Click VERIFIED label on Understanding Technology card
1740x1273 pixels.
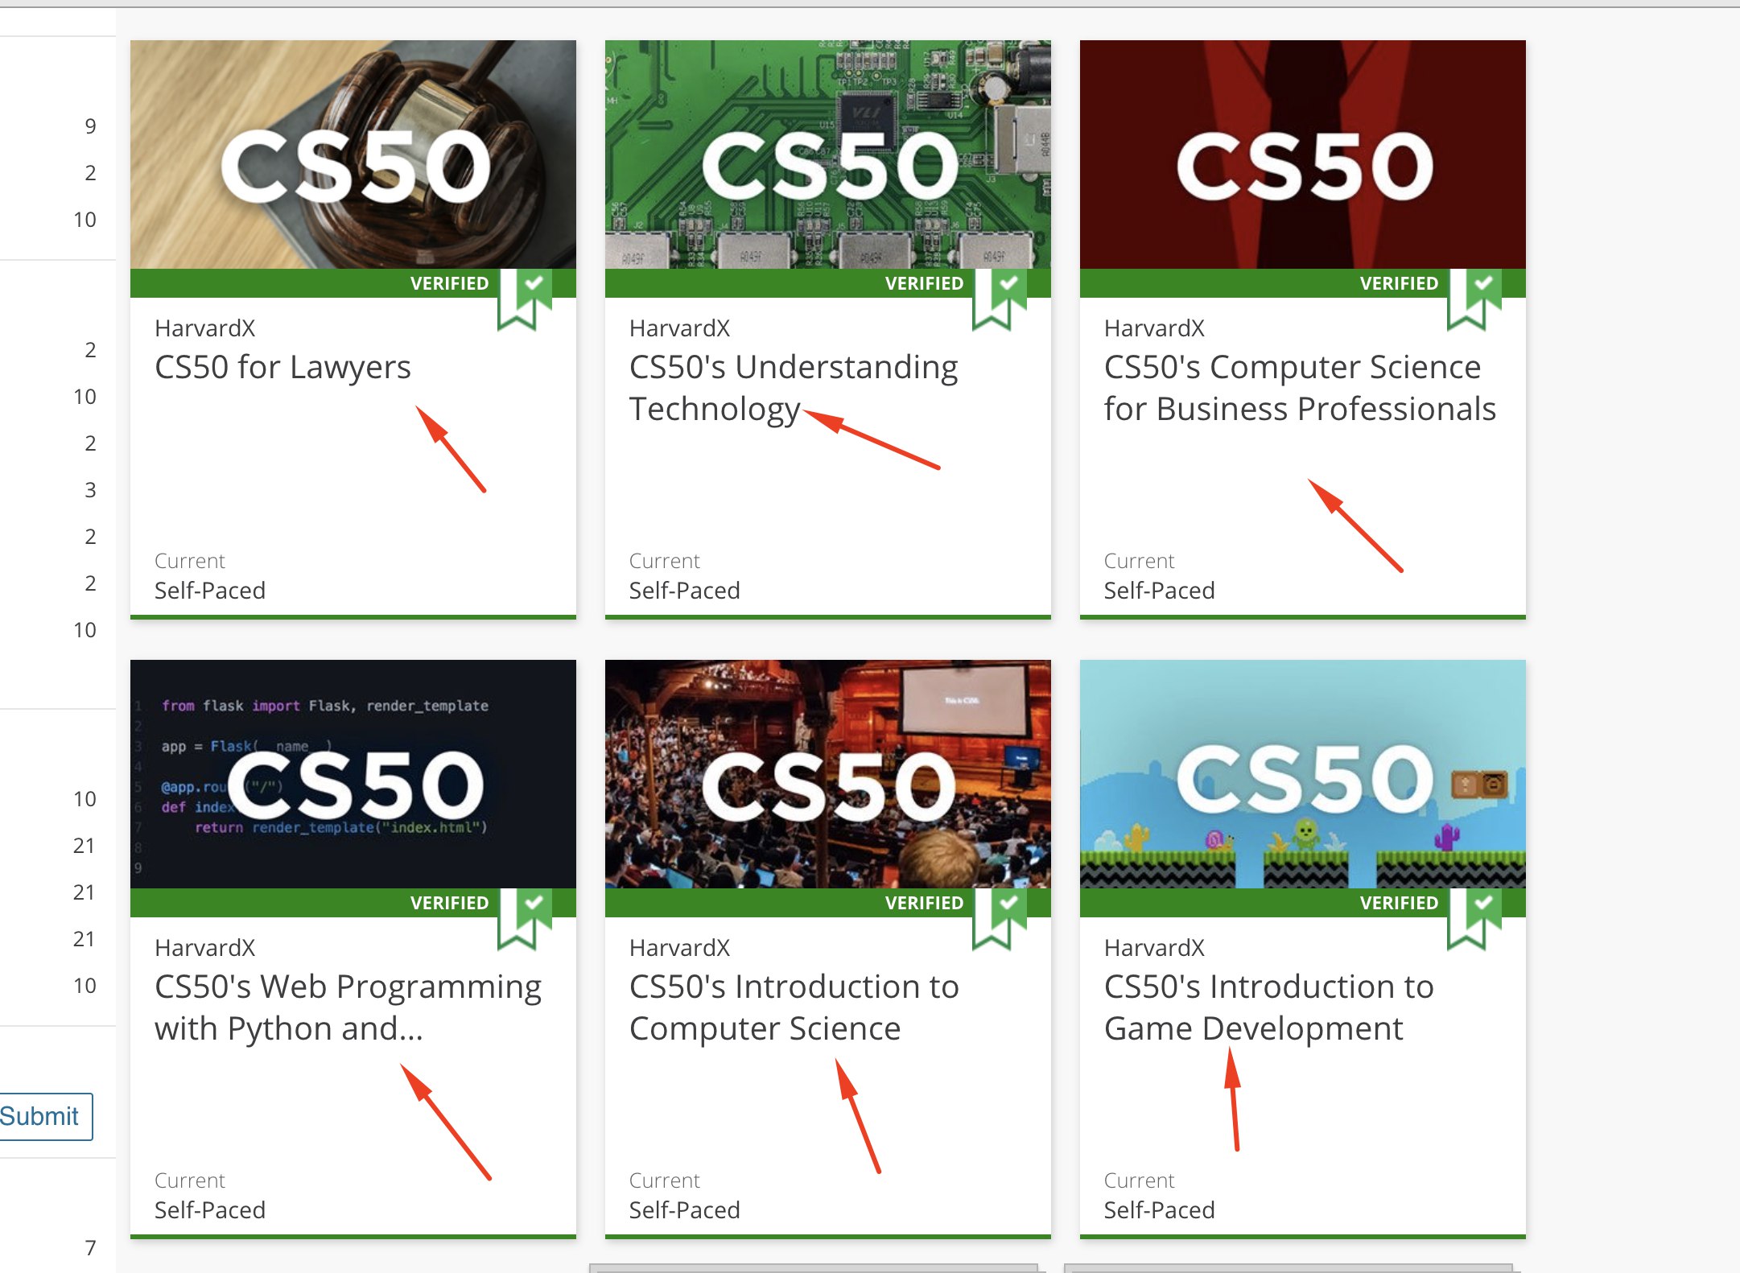924,283
